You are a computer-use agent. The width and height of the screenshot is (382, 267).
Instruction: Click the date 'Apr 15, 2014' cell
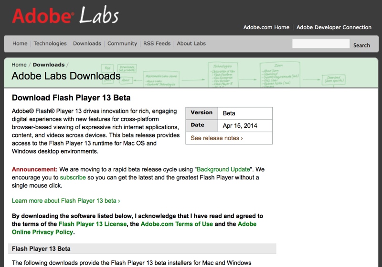point(245,126)
